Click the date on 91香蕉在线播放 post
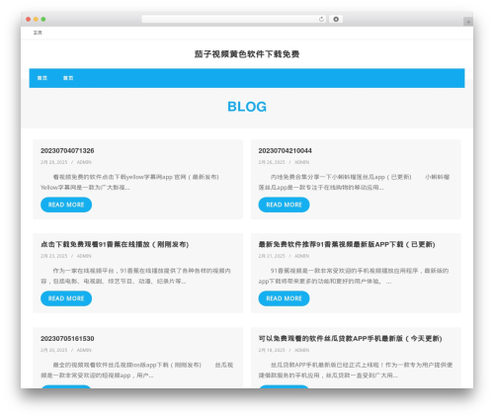 click(x=53, y=256)
